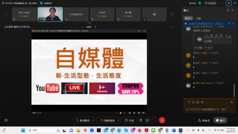Insert a mention with the @ icon
Viewport: 238px width, 134px height.
pos(202,102)
